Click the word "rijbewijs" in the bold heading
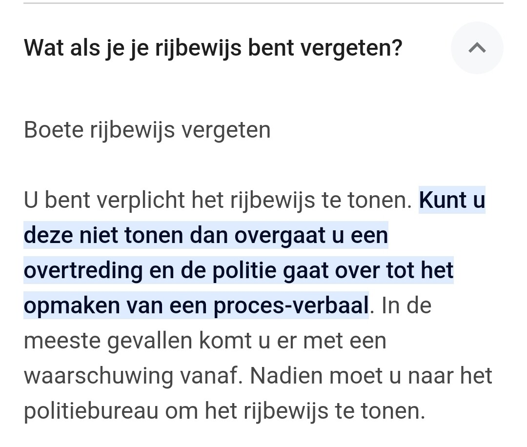 [x=198, y=48]
